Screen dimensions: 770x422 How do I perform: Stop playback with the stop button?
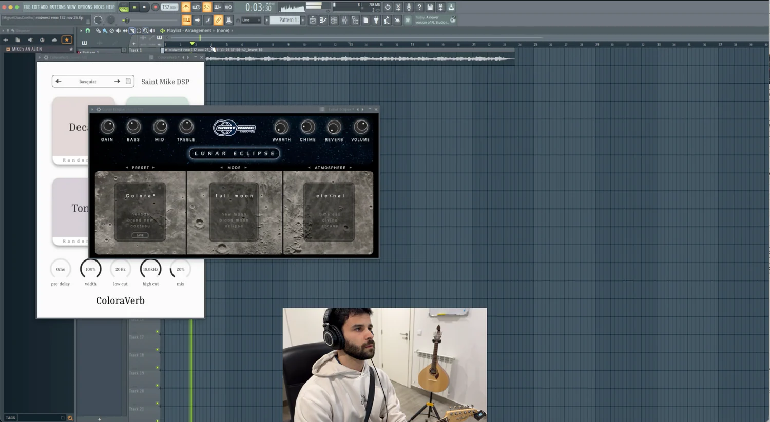(144, 7)
